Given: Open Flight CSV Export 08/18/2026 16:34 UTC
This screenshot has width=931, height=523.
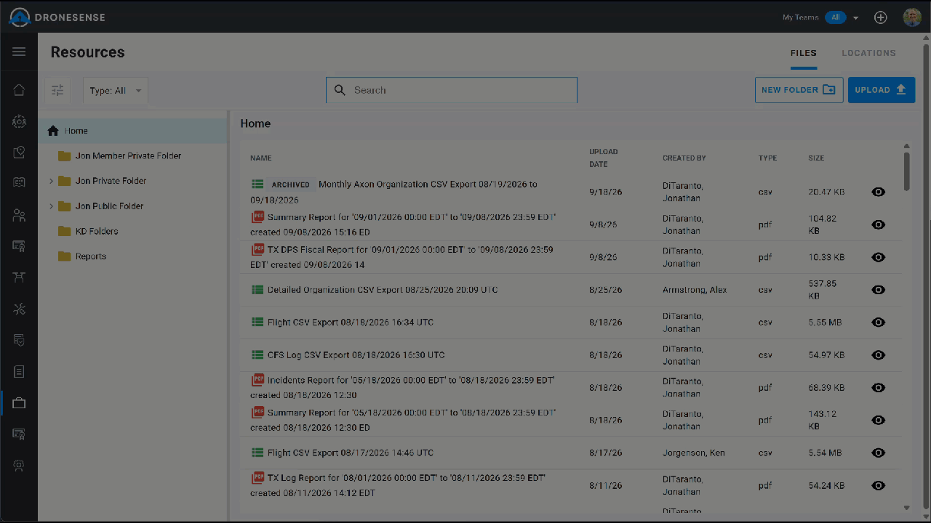Looking at the screenshot, I should tap(351, 323).
